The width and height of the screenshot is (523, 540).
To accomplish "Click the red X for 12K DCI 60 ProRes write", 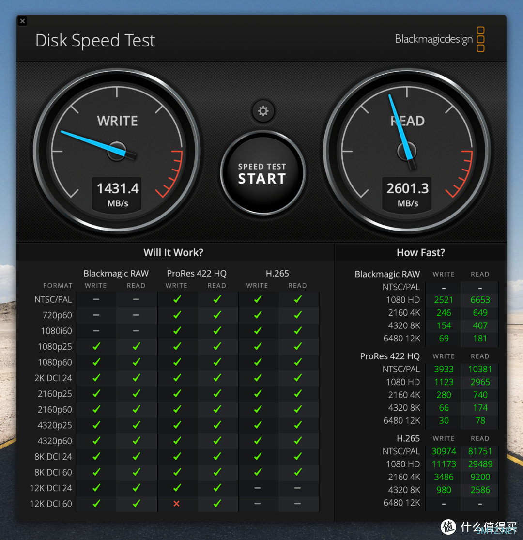I will (x=177, y=504).
